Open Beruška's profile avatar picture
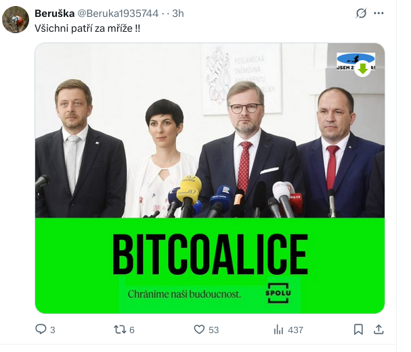 pos(16,20)
